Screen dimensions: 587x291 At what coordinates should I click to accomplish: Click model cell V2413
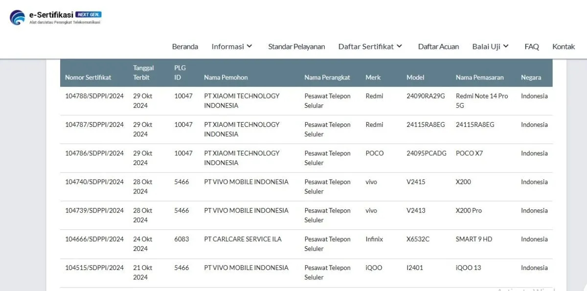(x=416, y=210)
